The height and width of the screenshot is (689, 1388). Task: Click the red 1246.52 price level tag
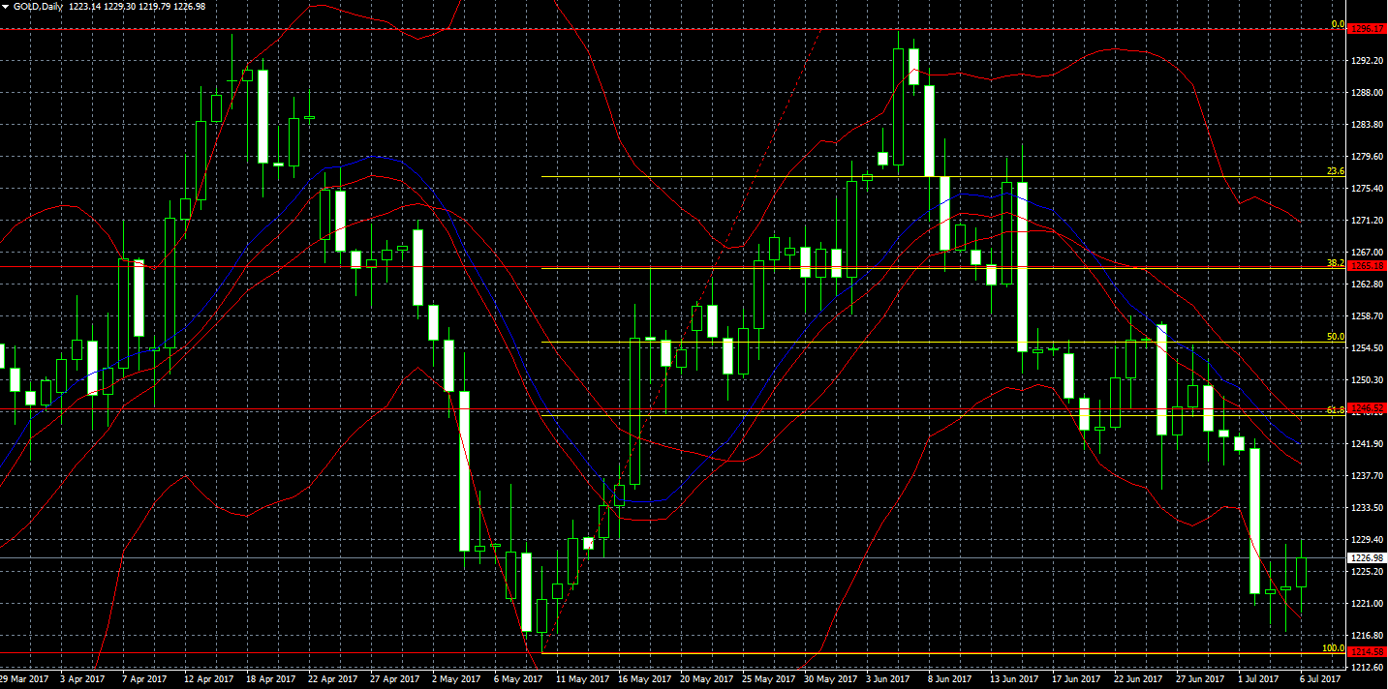[x=1368, y=409]
